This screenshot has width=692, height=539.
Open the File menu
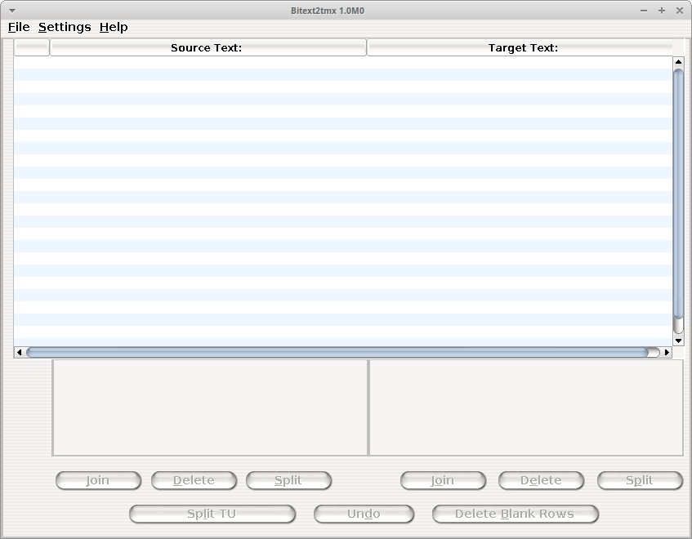point(19,27)
